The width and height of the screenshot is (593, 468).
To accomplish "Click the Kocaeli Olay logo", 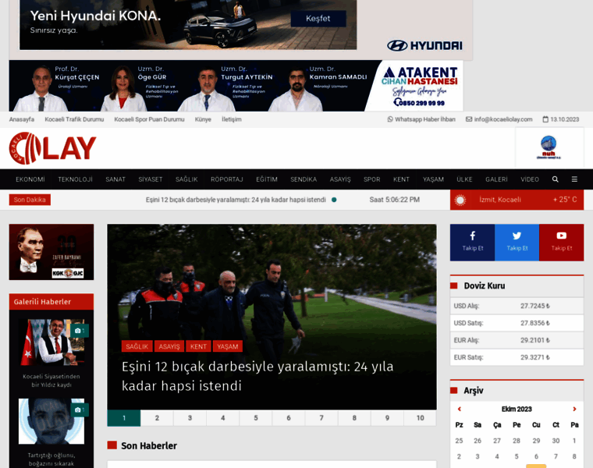I will pos(52,148).
